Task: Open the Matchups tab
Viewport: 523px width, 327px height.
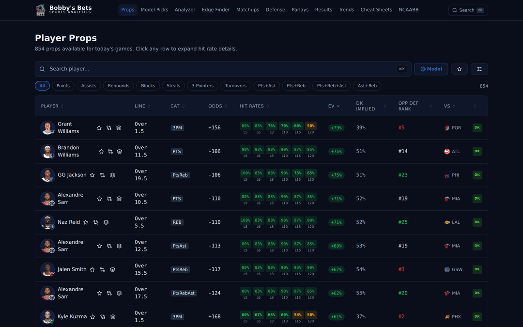Action: tap(248, 10)
